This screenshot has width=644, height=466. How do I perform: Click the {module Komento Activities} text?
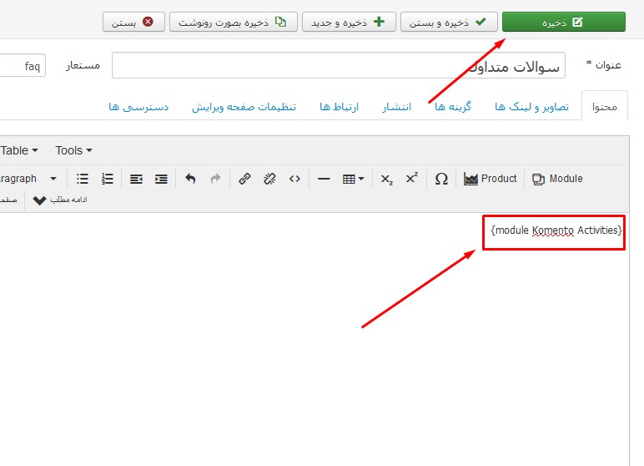[x=556, y=230]
